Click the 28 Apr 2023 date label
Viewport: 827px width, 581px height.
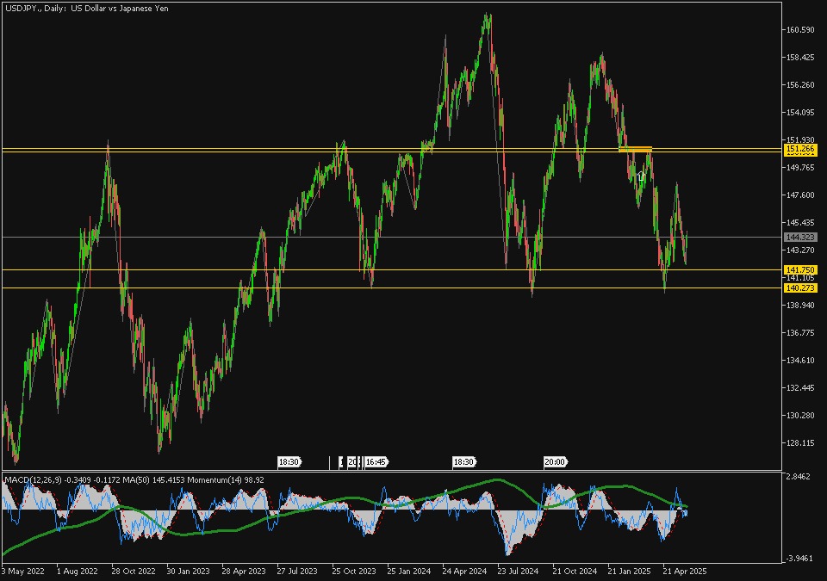click(x=244, y=571)
